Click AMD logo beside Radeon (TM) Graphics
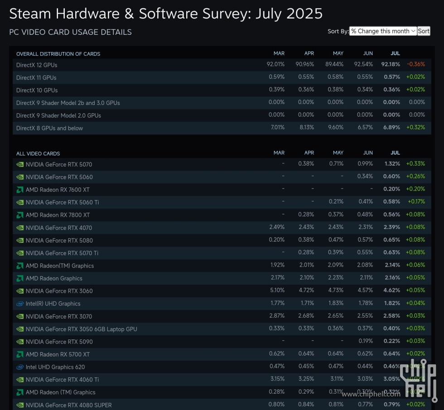Viewport: 444px width, 410px height. coord(20,392)
